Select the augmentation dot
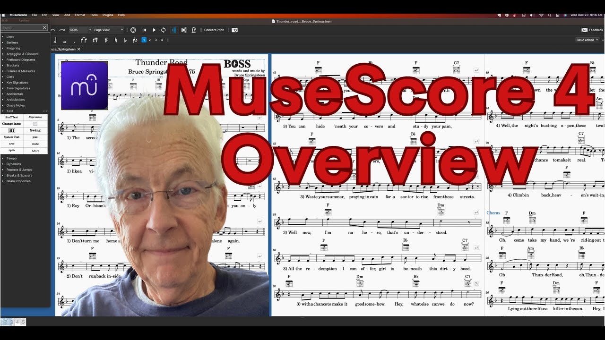The width and height of the screenshot is (605, 340). click(74, 42)
